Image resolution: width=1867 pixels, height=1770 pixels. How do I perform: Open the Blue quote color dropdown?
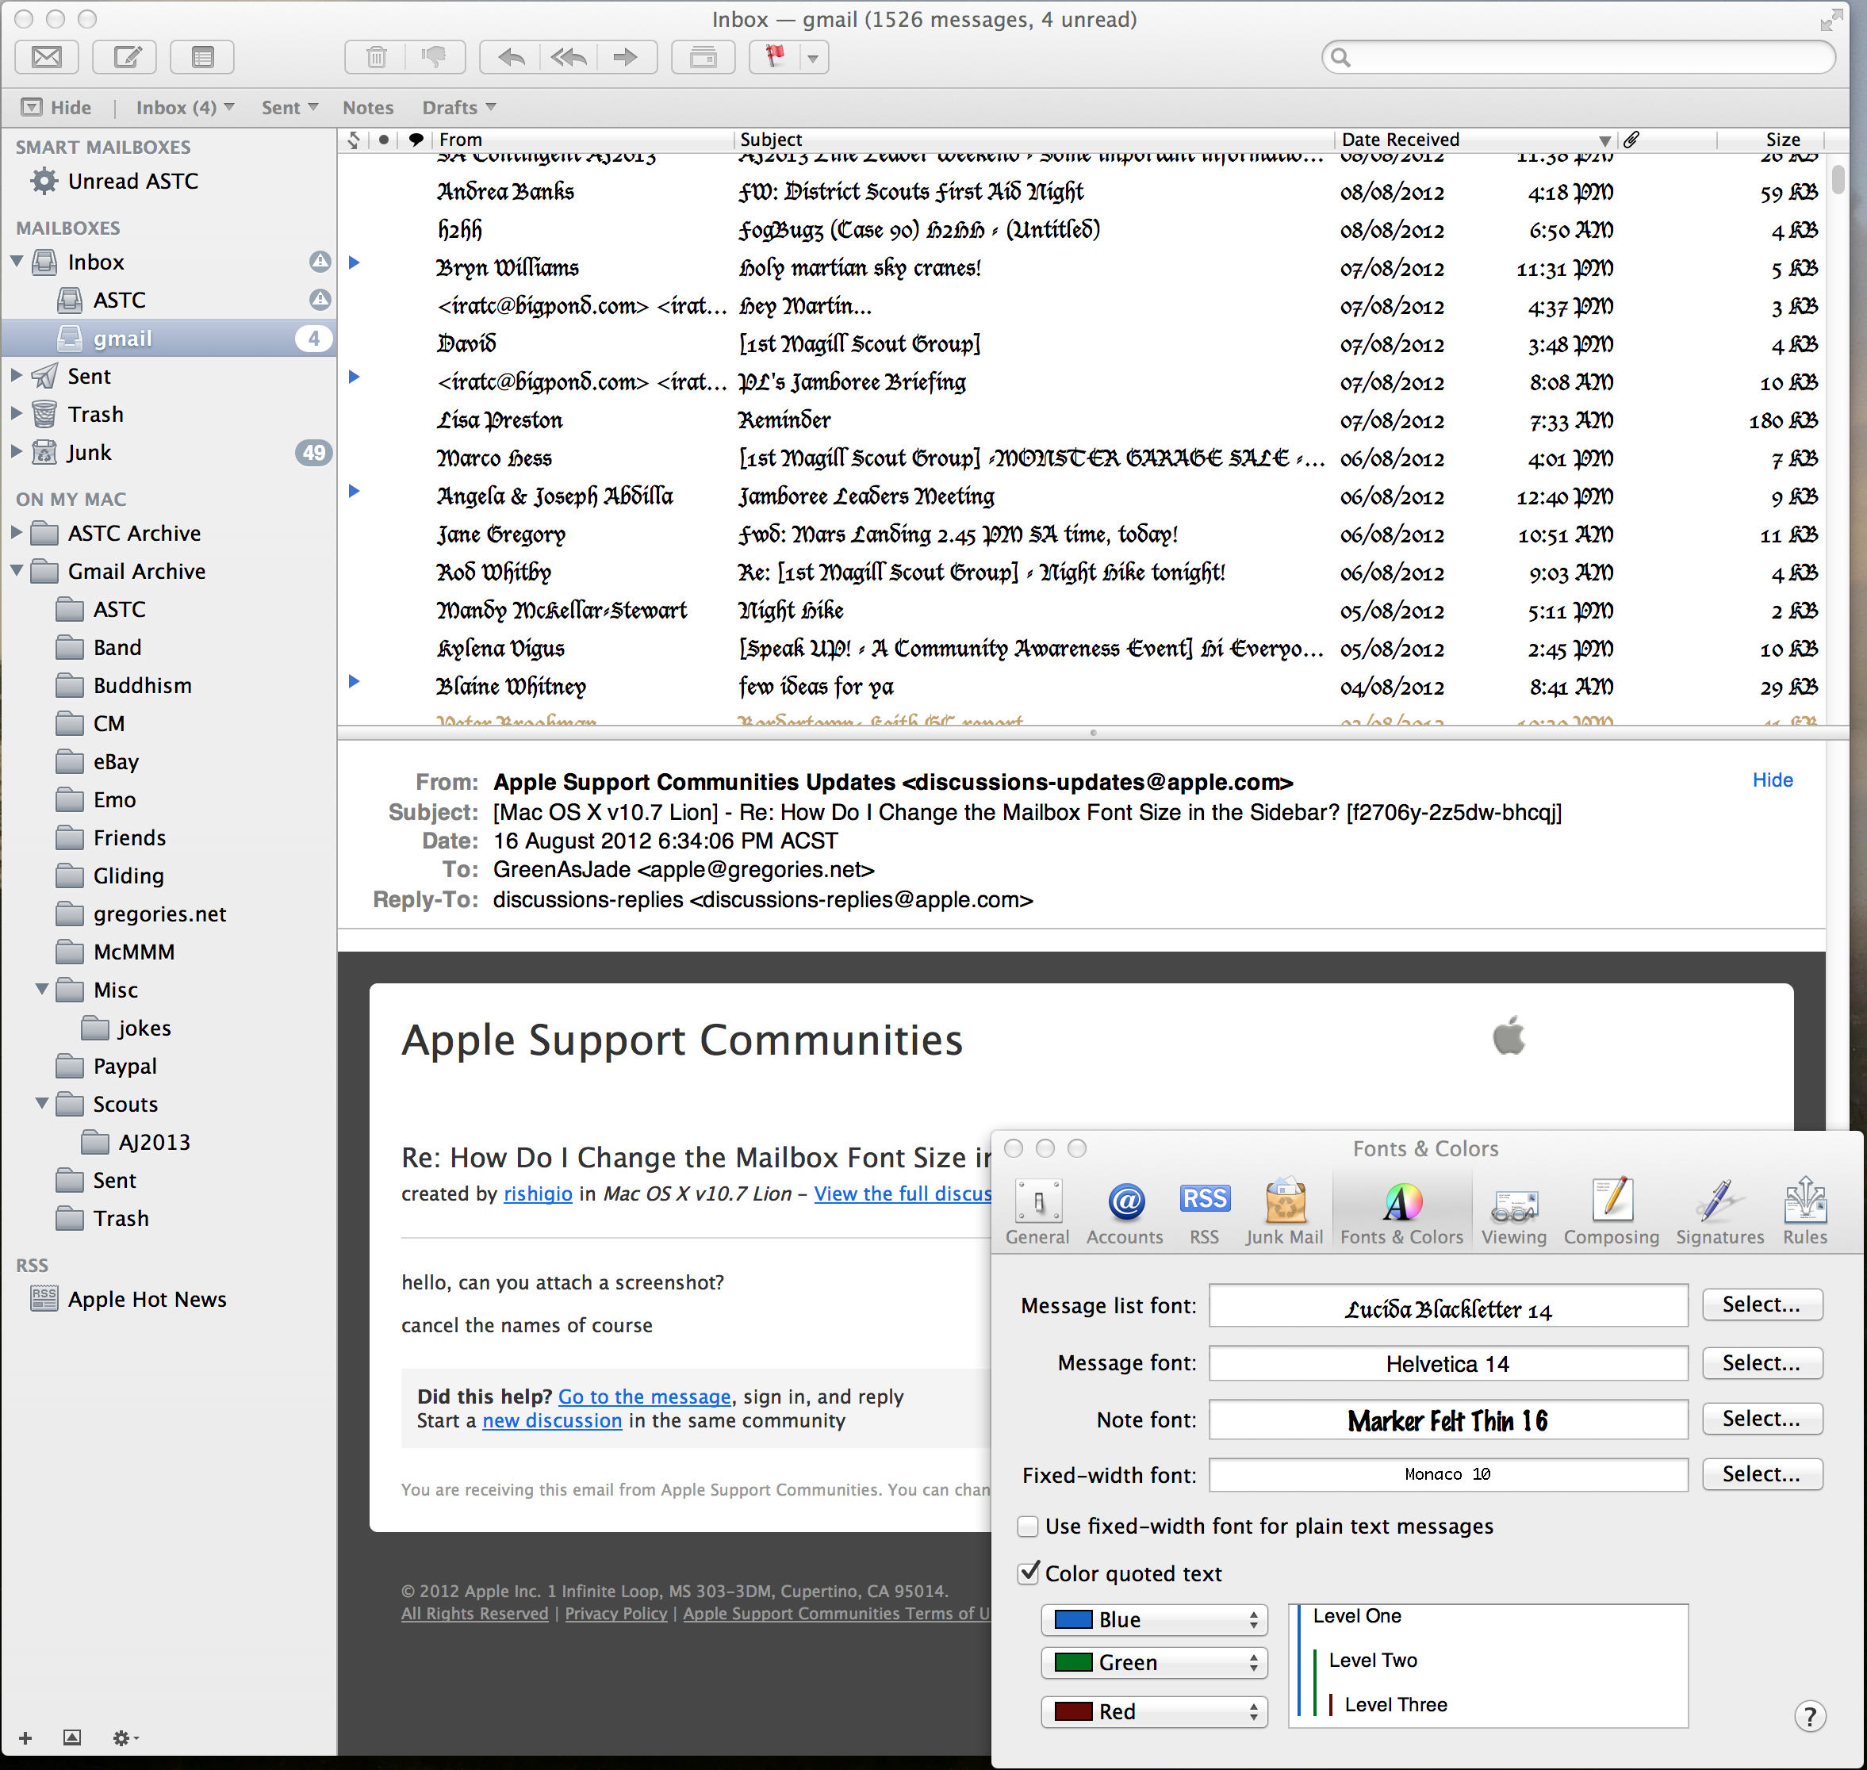1154,1620
